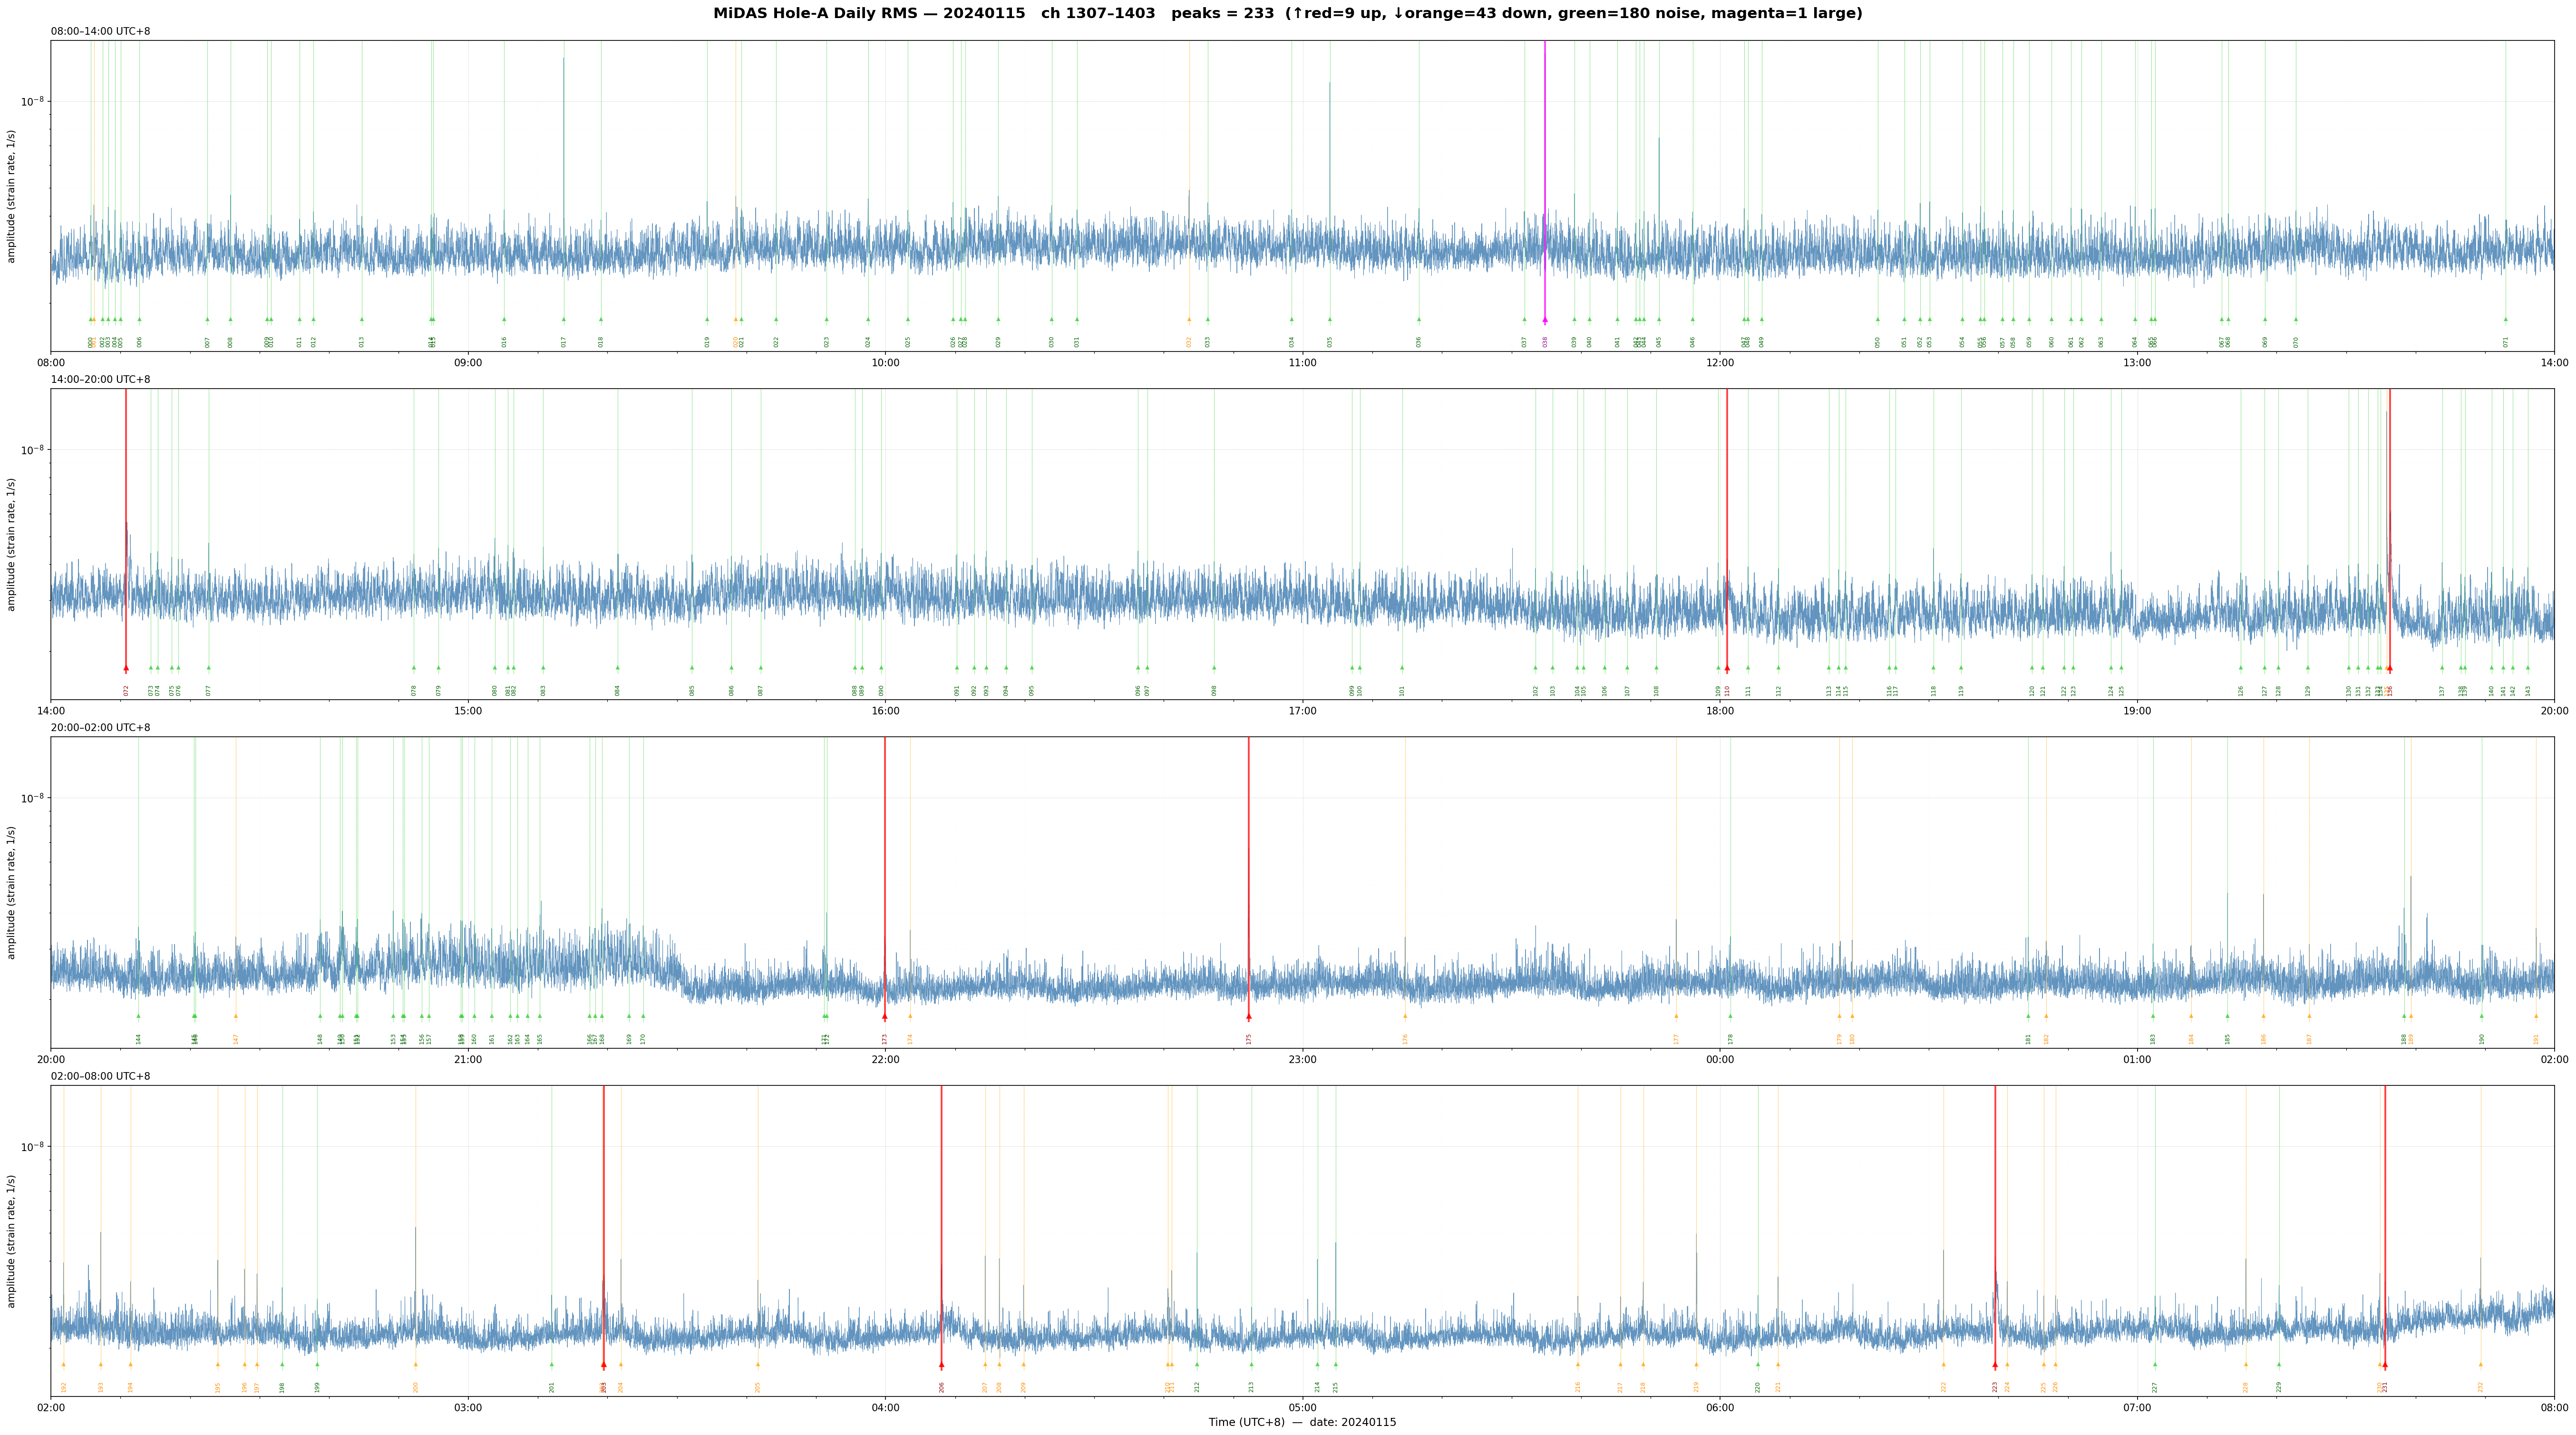
Task: Click the Time (UTC+8) date axis label
Action: point(1302,1422)
